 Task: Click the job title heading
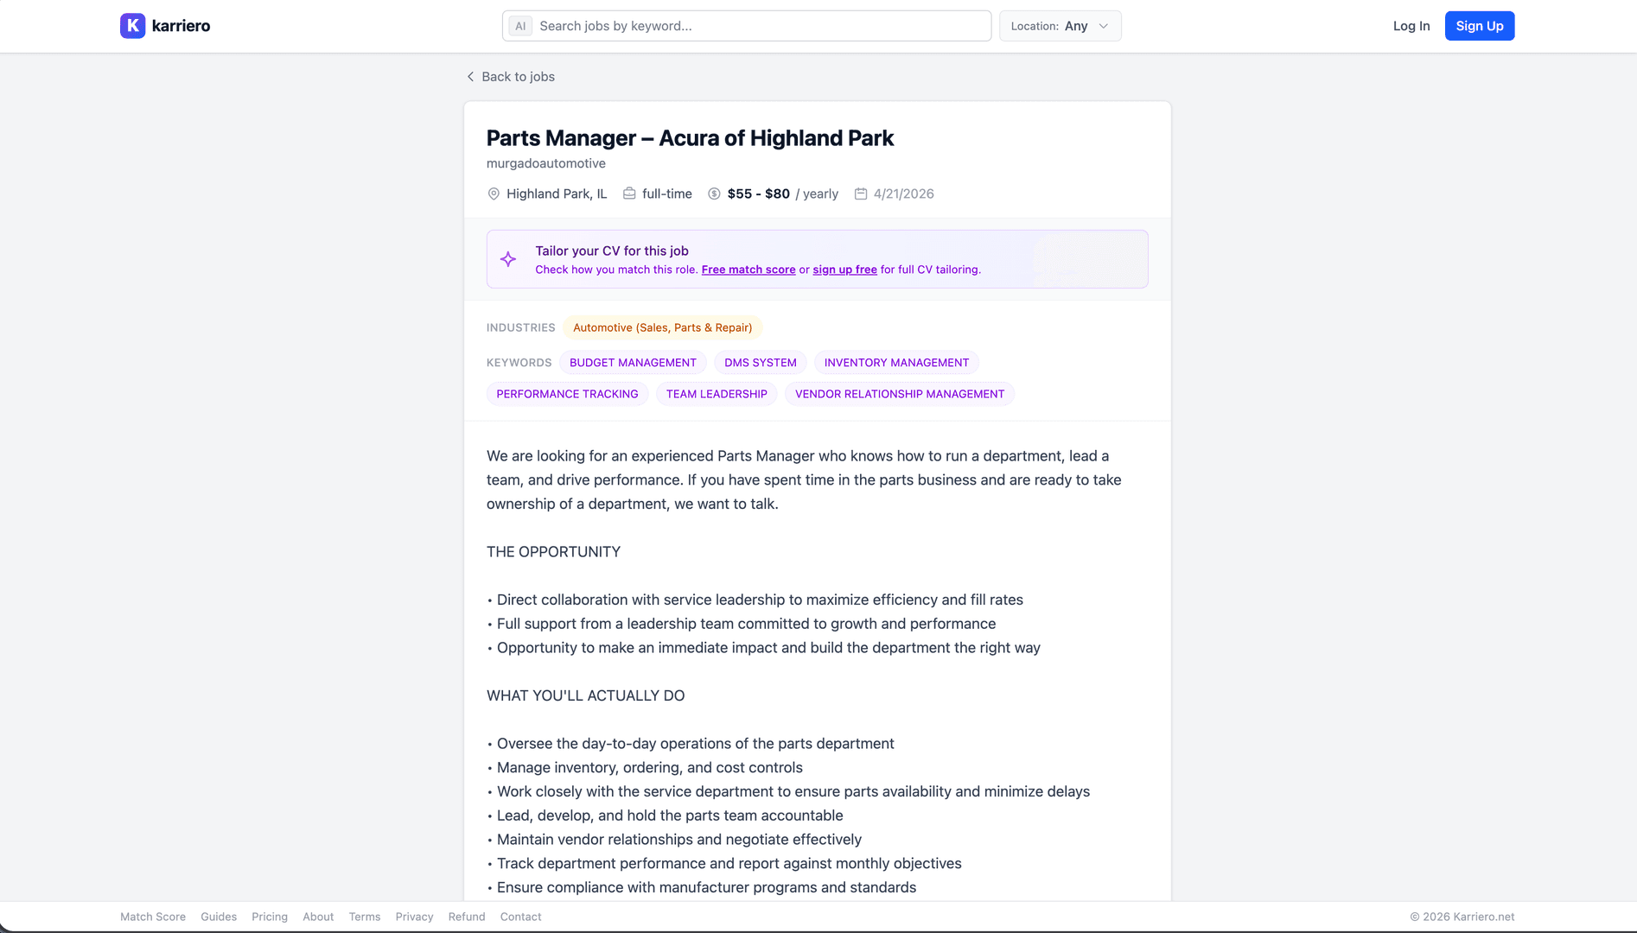click(x=690, y=138)
